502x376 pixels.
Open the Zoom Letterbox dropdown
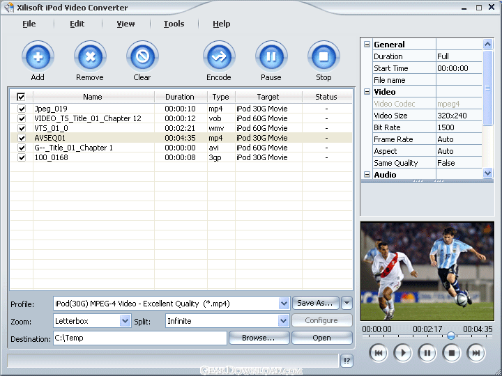tap(125, 321)
